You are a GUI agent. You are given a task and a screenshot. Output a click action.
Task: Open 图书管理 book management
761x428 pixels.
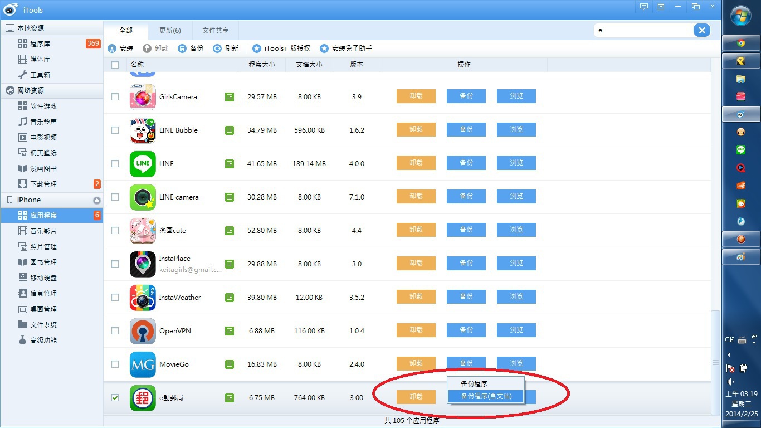51,262
